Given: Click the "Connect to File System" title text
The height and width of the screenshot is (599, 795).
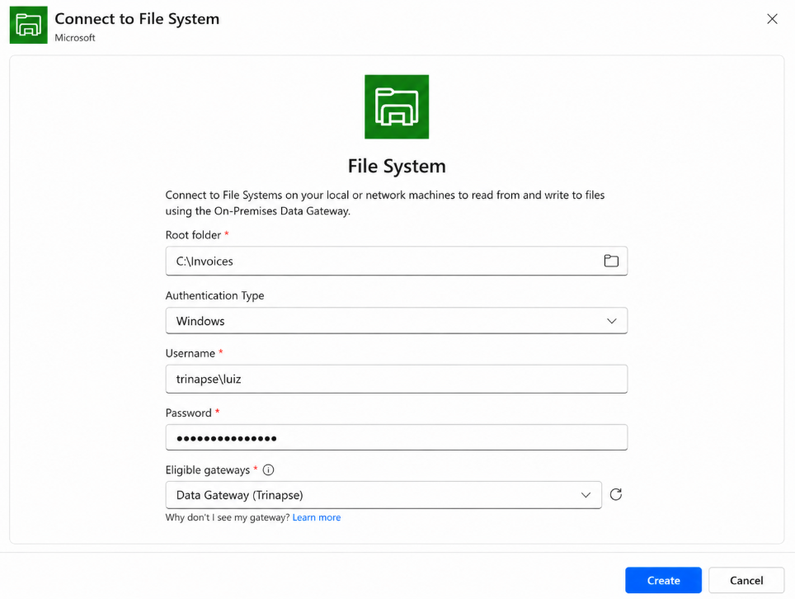Looking at the screenshot, I should 137,19.
